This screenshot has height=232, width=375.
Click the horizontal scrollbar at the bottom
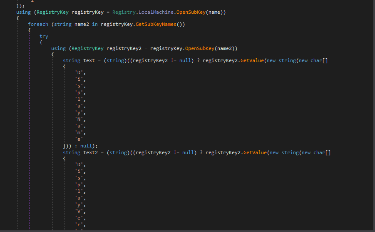pos(187,230)
